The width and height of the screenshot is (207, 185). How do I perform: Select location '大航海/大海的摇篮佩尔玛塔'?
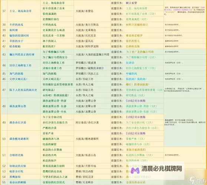point(92,55)
